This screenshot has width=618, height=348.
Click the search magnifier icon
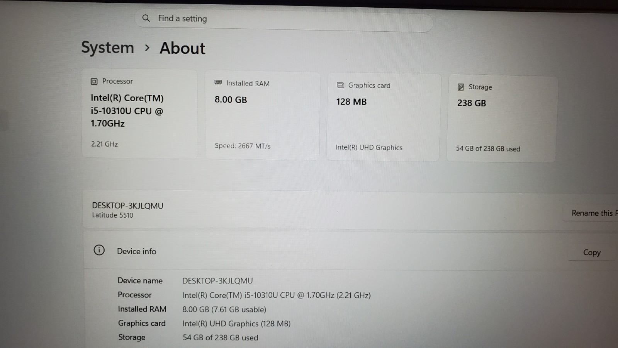(146, 18)
